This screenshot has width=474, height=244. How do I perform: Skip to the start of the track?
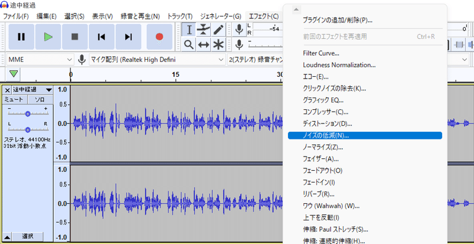[x=101, y=37]
